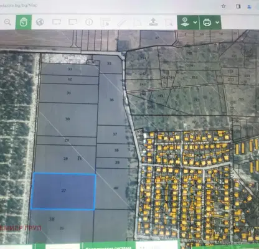
Task: Expand the print options dropdown arrow
Action: (x=217, y=22)
